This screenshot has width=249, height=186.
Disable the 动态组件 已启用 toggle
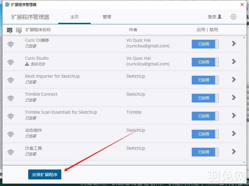point(205,134)
